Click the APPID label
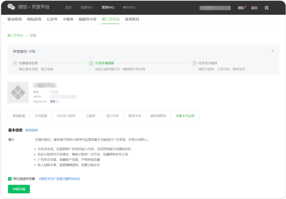The width and height of the screenshot is (286, 199). pos(37,97)
